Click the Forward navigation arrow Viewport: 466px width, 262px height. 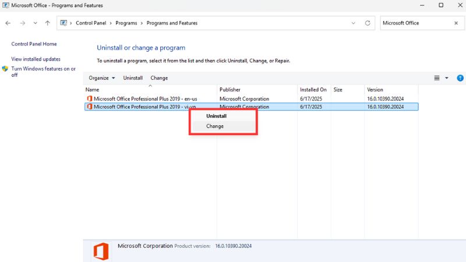pos(22,23)
